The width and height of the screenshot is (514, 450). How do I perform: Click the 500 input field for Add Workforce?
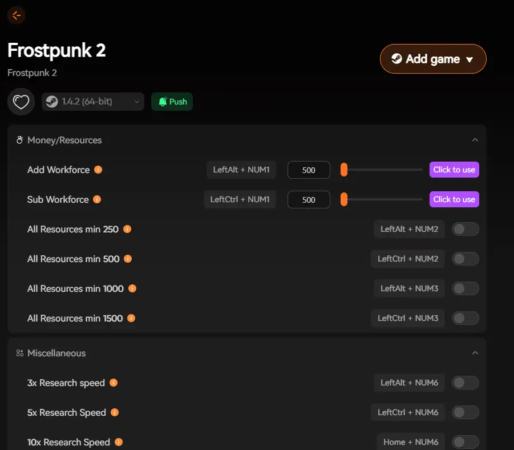[308, 170]
